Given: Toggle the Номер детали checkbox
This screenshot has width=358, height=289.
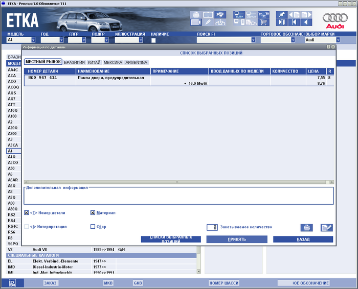Looking at the screenshot, I should (27, 212).
